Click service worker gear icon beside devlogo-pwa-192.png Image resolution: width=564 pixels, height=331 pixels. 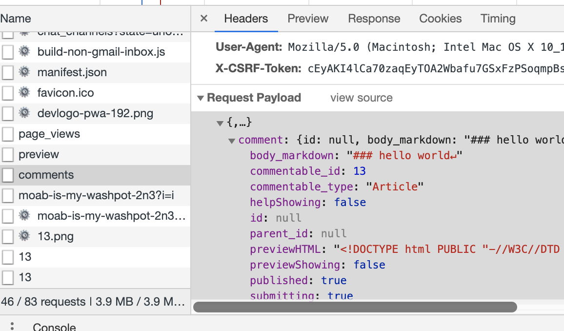[x=24, y=113]
